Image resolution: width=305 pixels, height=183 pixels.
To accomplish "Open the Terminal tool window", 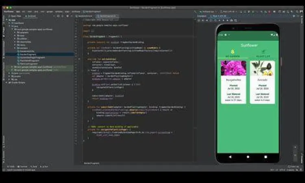I will [x=22, y=166].
